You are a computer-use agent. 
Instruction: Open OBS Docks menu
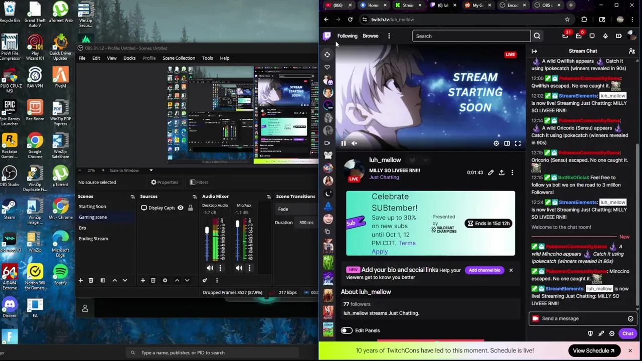click(129, 58)
